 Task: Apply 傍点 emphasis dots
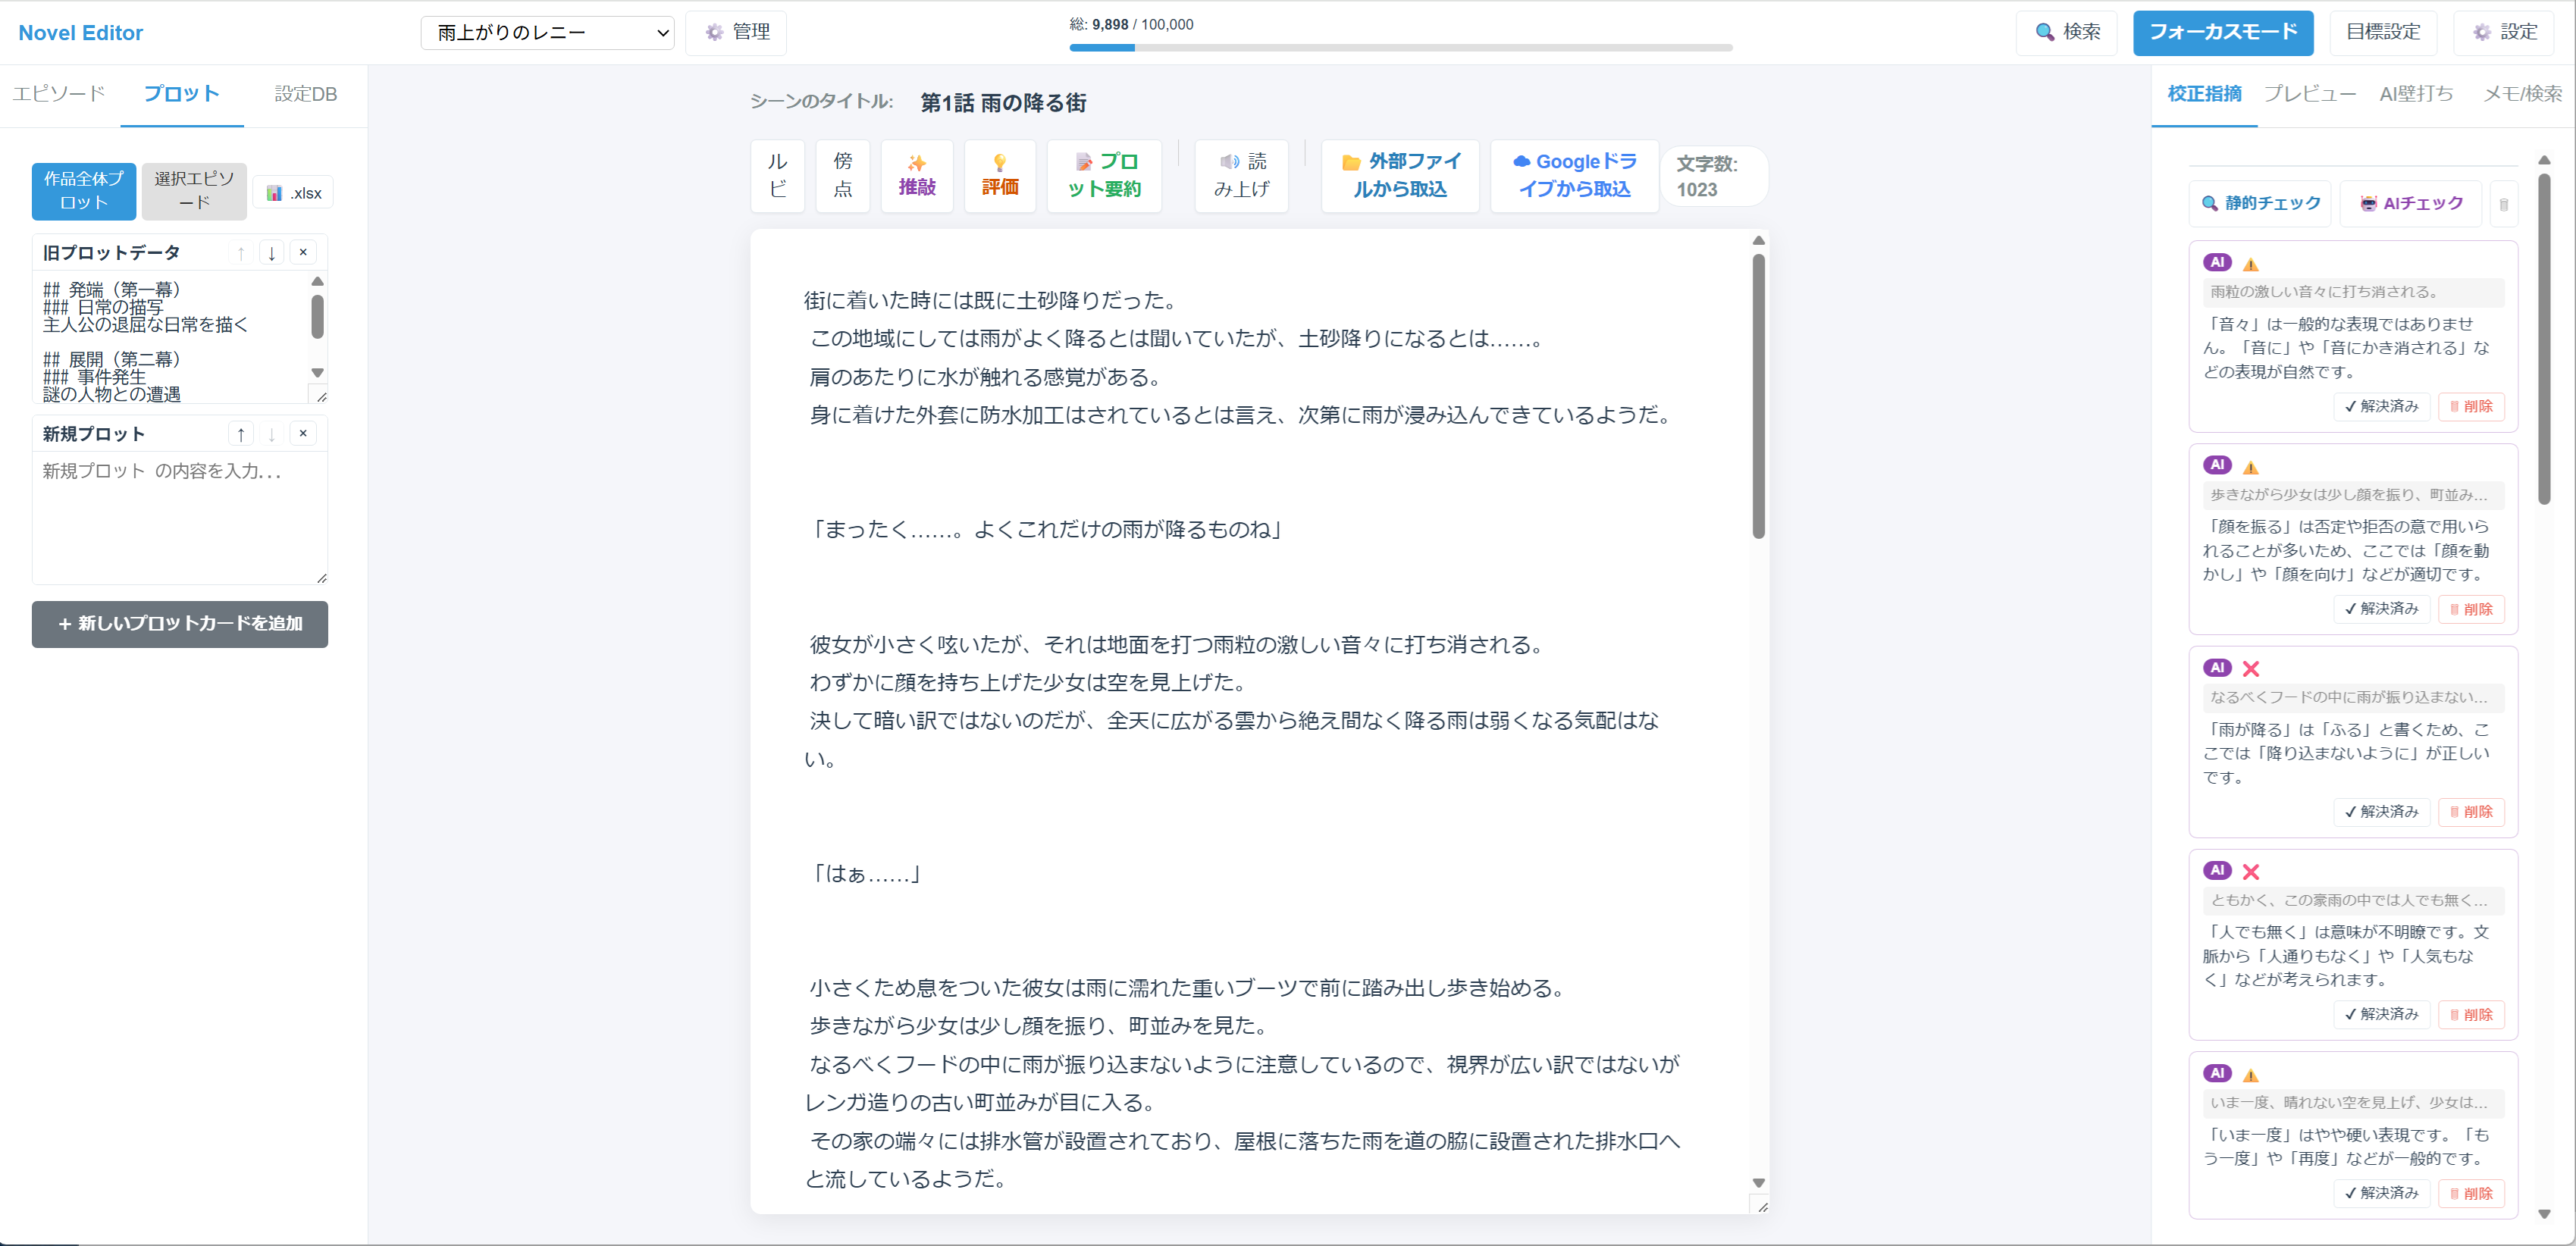point(843,175)
